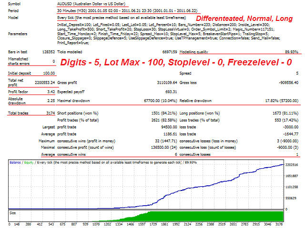Click the 3178 final trade axis tick
The width and height of the screenshot is (305, 228).
point(279,224)
